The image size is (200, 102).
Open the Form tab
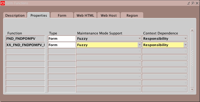[x=62, y=15]
